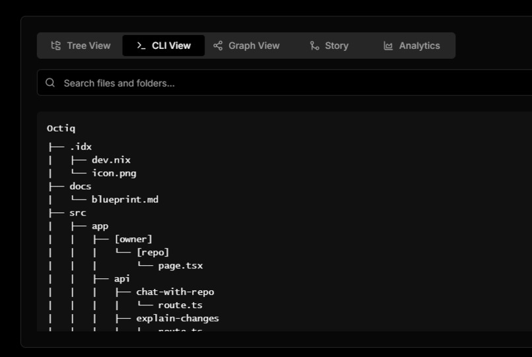
Task: Click the CLI terminal prompt icon
Action: tap(141, 46)
